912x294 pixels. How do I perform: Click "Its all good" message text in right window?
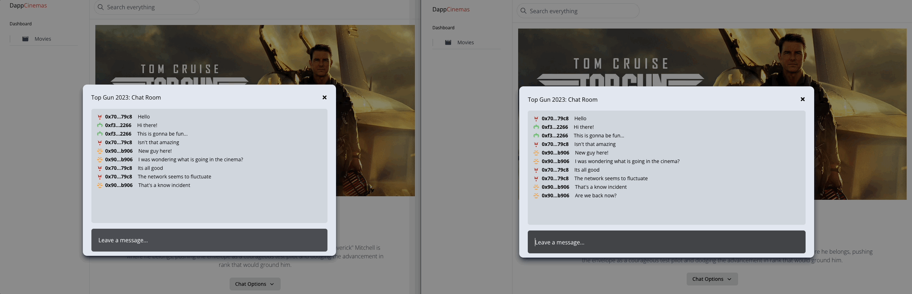coord(587,170)
